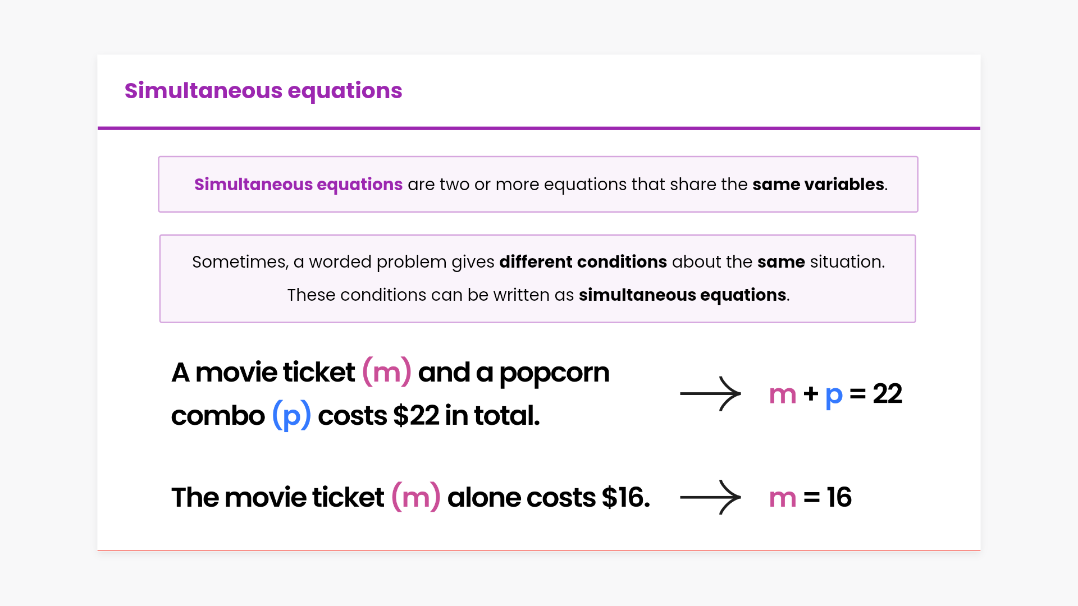Click the blue p in m + p = 22
The image size is (1078, 606).
click(x=834, y=395)
